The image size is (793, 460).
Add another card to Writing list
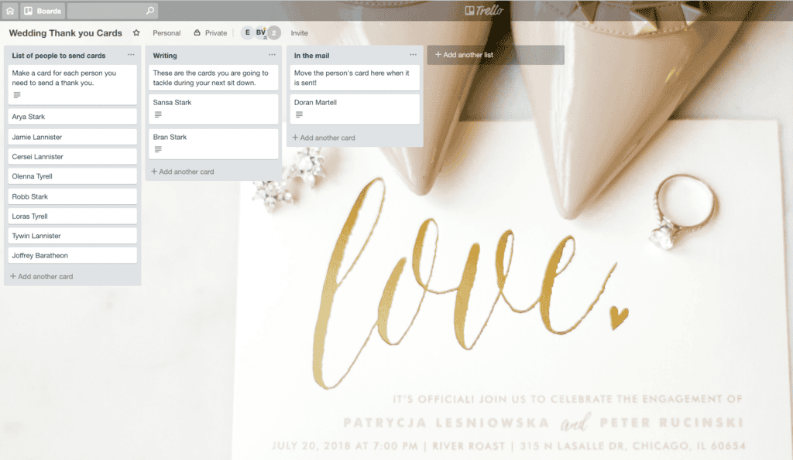point(183,172)
